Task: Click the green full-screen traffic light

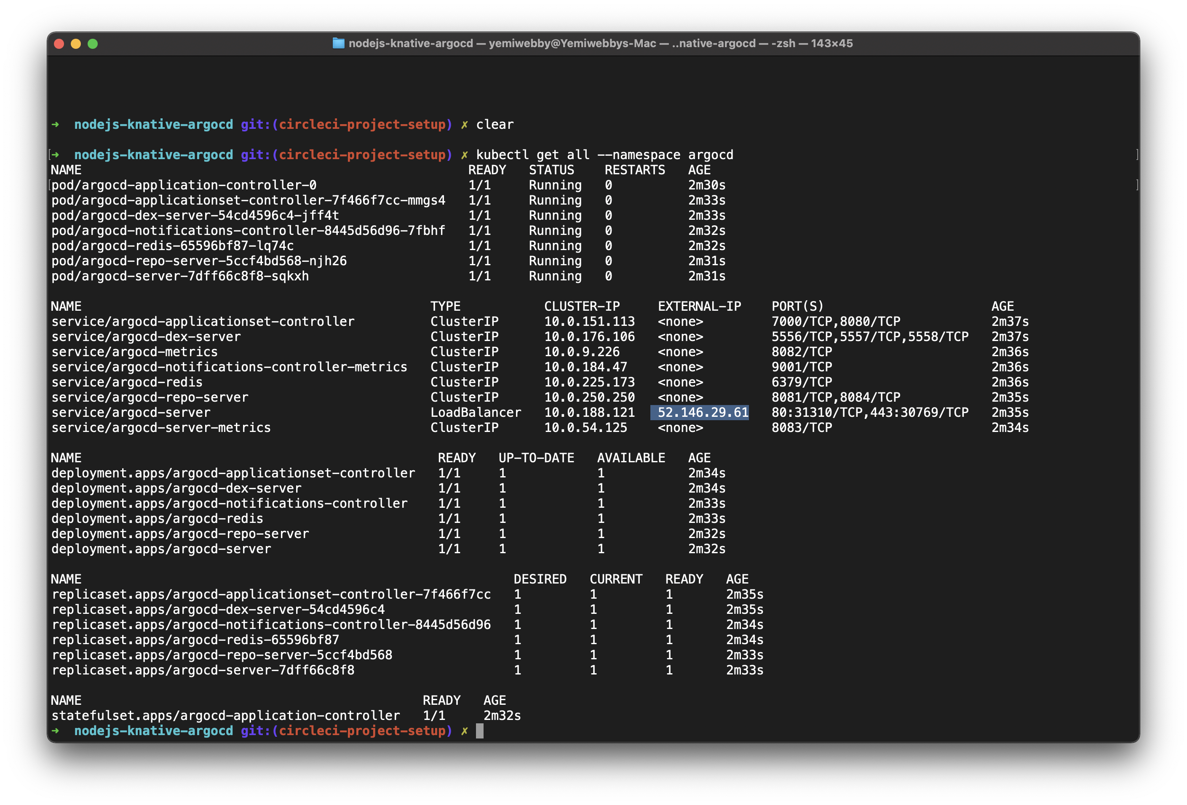Action: (x=92, y=43)
